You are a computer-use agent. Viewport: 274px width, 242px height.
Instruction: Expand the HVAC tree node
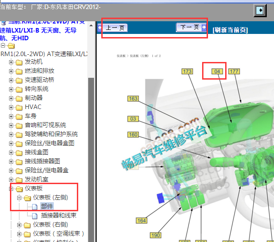[11, 107]
